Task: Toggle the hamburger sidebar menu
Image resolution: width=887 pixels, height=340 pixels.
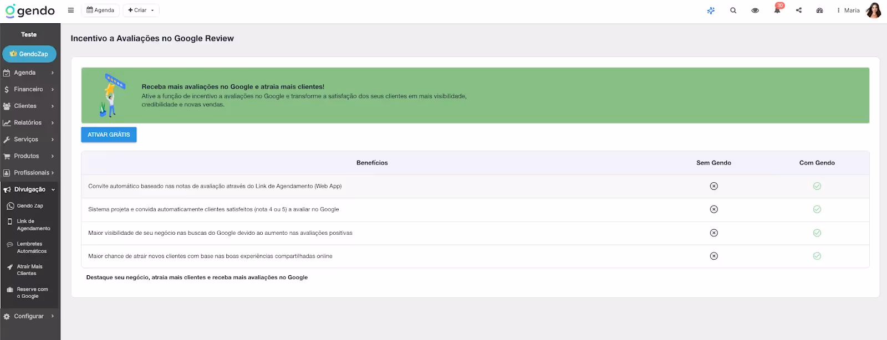Action: click(71, 10)
